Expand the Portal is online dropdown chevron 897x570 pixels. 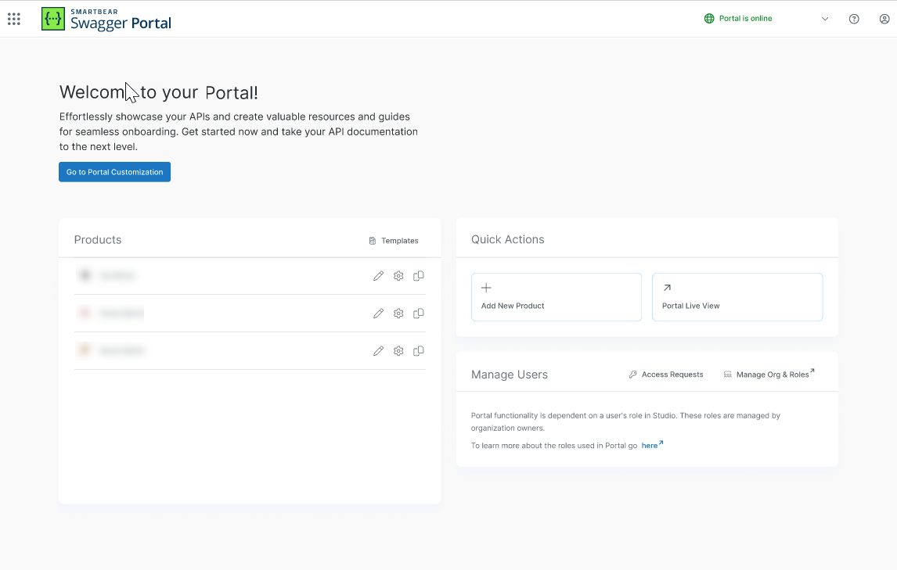pyautogui.click(x=824, y=19)
